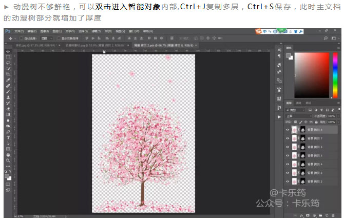
Task: Open the layer blend mode 正常 dropdown
Action: (x=298, y=116)
